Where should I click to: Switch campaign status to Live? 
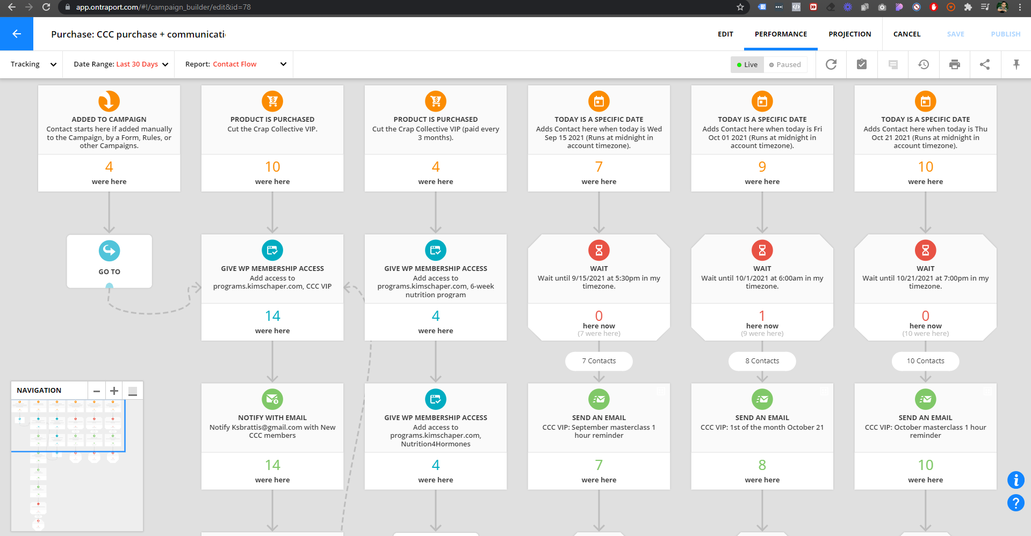tap(747, 64)
